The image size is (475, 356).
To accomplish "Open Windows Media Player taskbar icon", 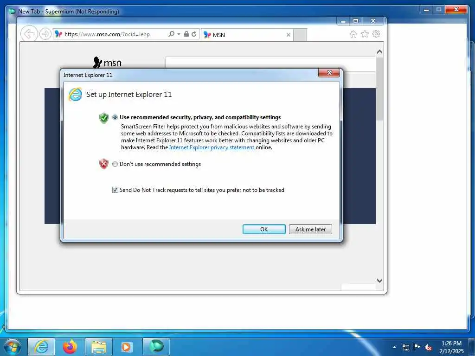I will (127, 347).
